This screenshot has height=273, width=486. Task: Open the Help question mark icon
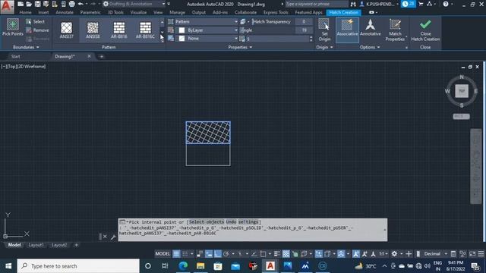pyautogui.click(x=446, y=4)
